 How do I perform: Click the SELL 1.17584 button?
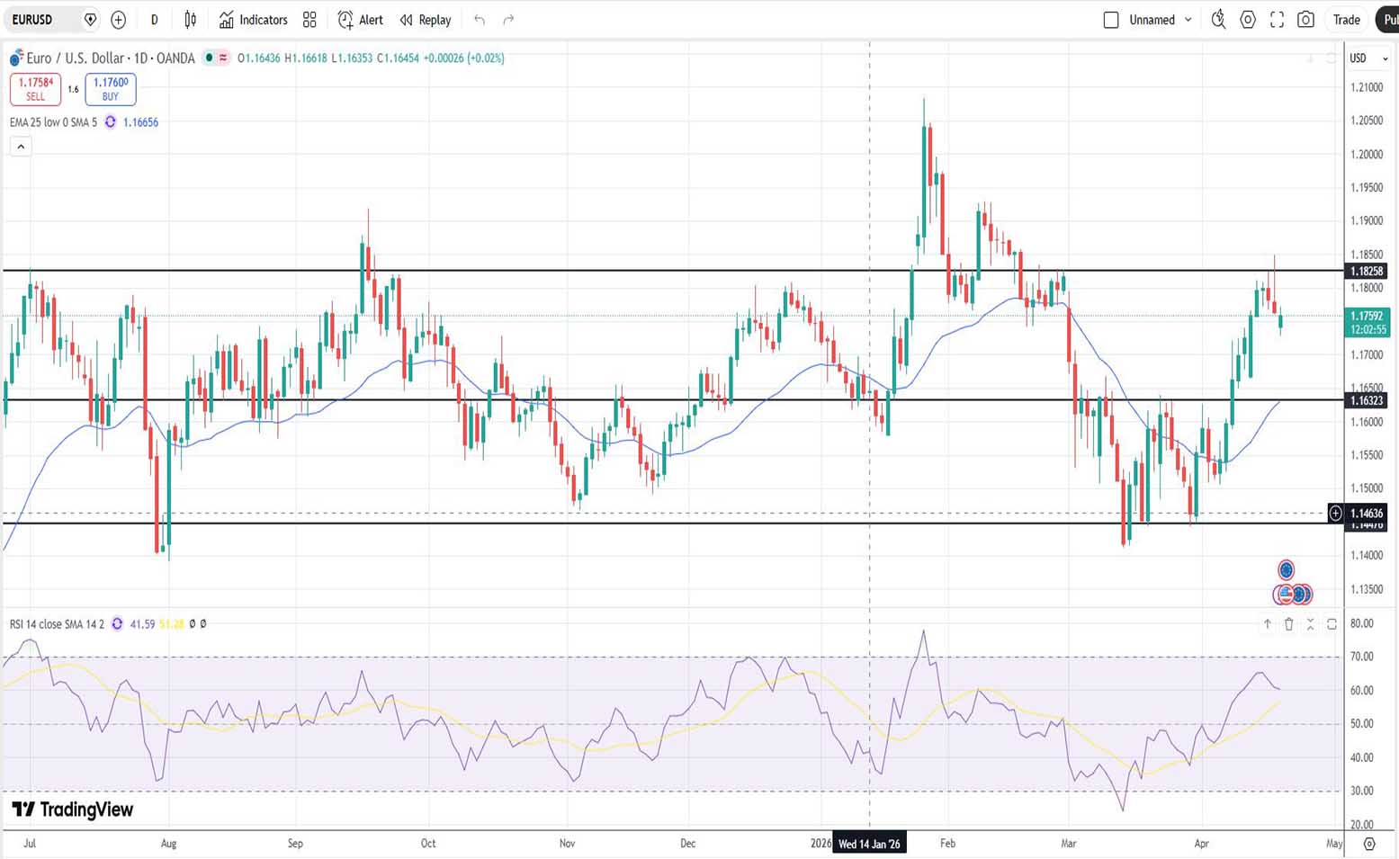click(x=35, y=89)
